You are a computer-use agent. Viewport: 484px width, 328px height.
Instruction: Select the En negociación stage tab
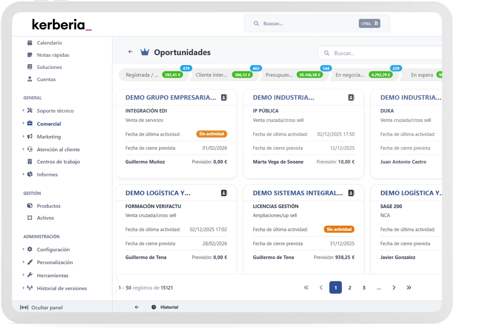[349, 75]
